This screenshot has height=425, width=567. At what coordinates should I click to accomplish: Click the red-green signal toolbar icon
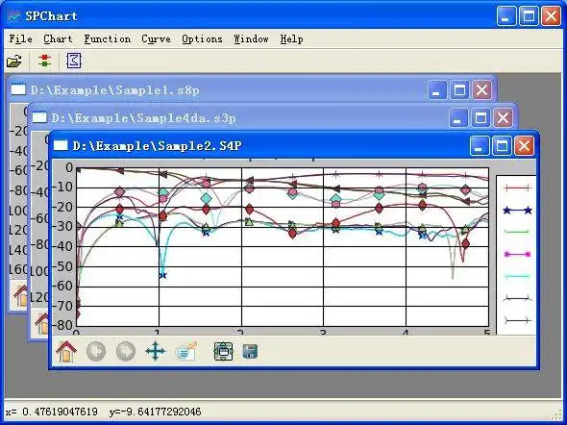(x=45, y=61)
